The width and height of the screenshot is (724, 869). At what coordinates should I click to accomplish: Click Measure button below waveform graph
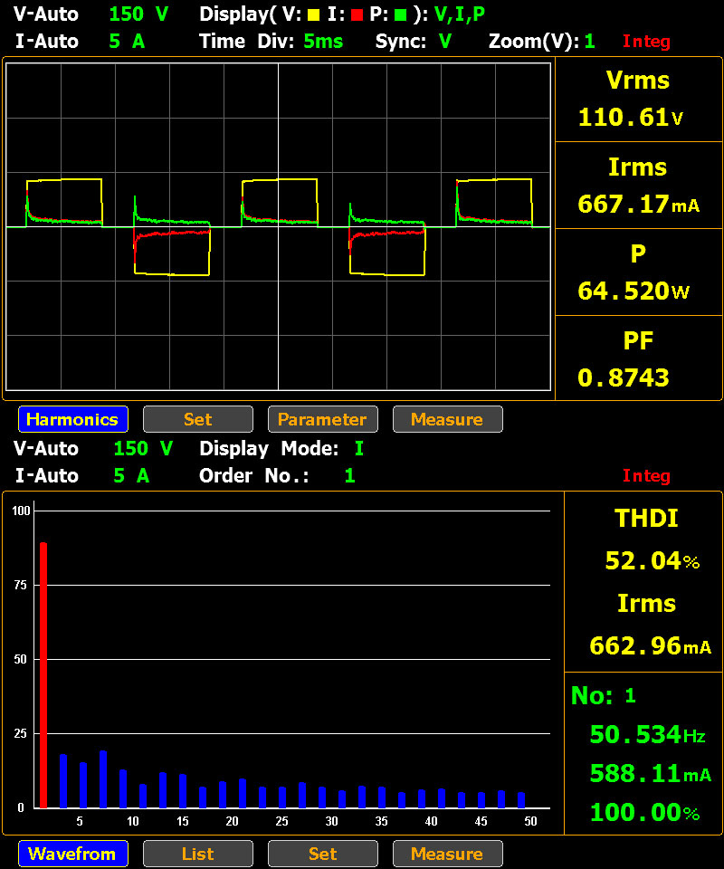click(448, 419)
